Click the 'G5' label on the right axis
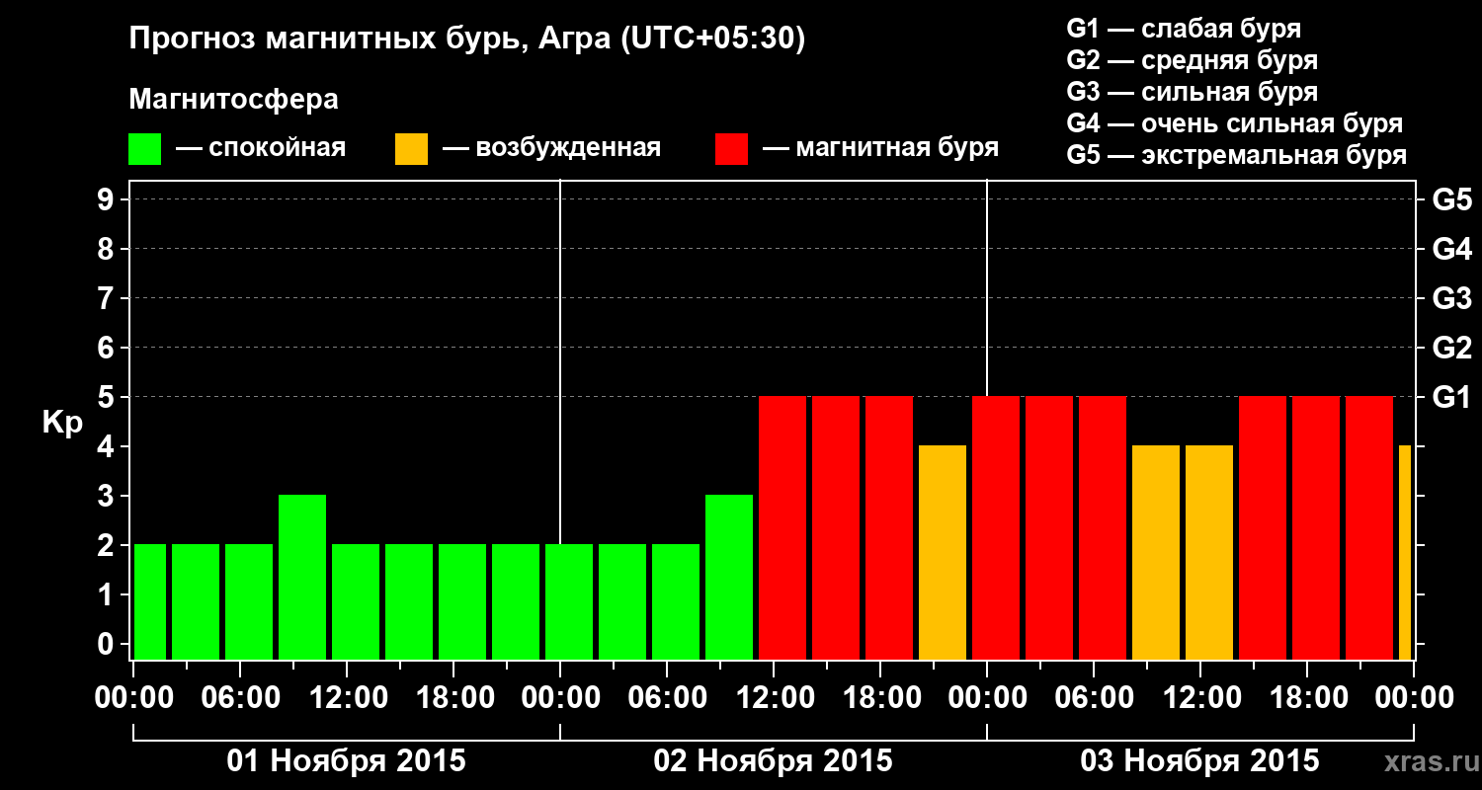 1451,199
